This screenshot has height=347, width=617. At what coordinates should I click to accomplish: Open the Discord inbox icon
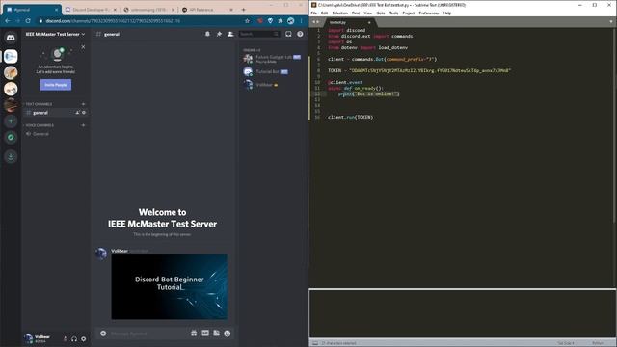pyautogui.click(x=288, y=35)
